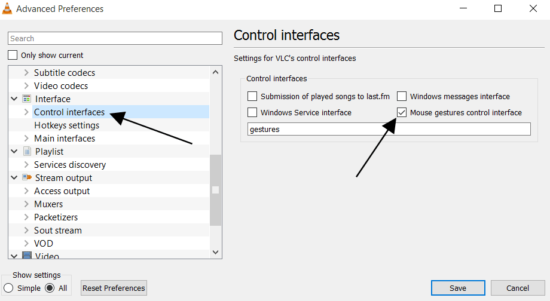Image resolution: width=550 pixels, height=301 pixels.
Task: Click the Playlist category icon
Action: pyautogui.click(x=27, y=152)
